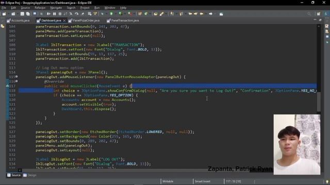The width and height of the screenshot is (330, 185).
Task: Switch to the PanelTransaction.java tab
Action: point(123,21)
